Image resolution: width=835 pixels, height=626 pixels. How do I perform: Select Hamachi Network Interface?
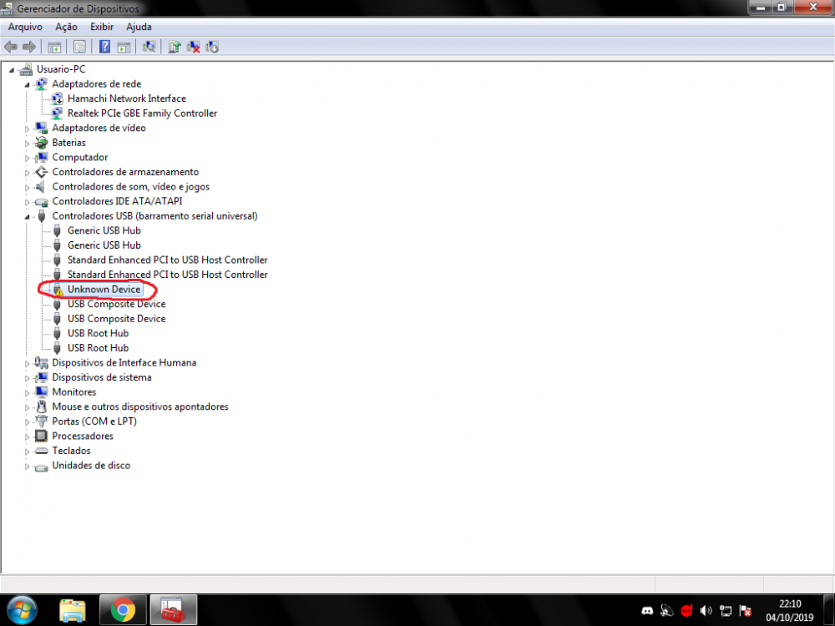coord(127,98)
